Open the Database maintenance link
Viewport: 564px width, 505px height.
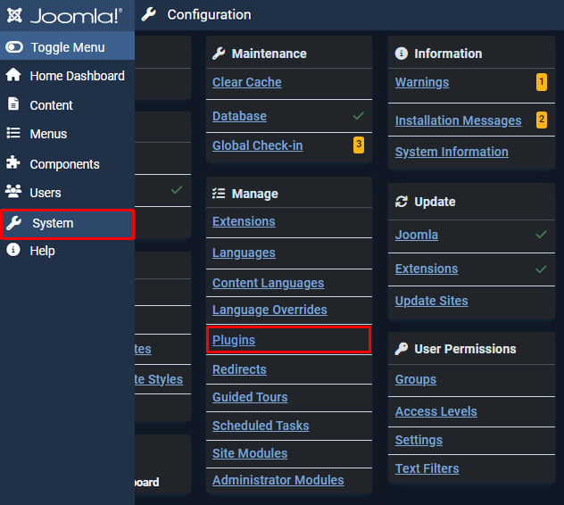(x=239, y=116)
